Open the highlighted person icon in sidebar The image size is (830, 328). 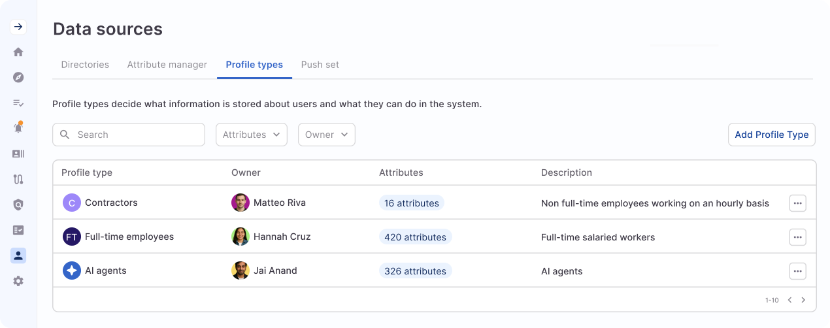(x=18, y=255)
